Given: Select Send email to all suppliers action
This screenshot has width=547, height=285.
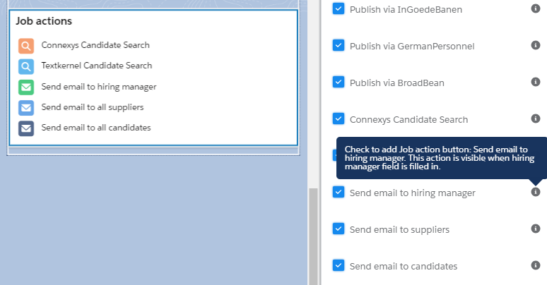Looking at the screenshot, I should (93, 107).
